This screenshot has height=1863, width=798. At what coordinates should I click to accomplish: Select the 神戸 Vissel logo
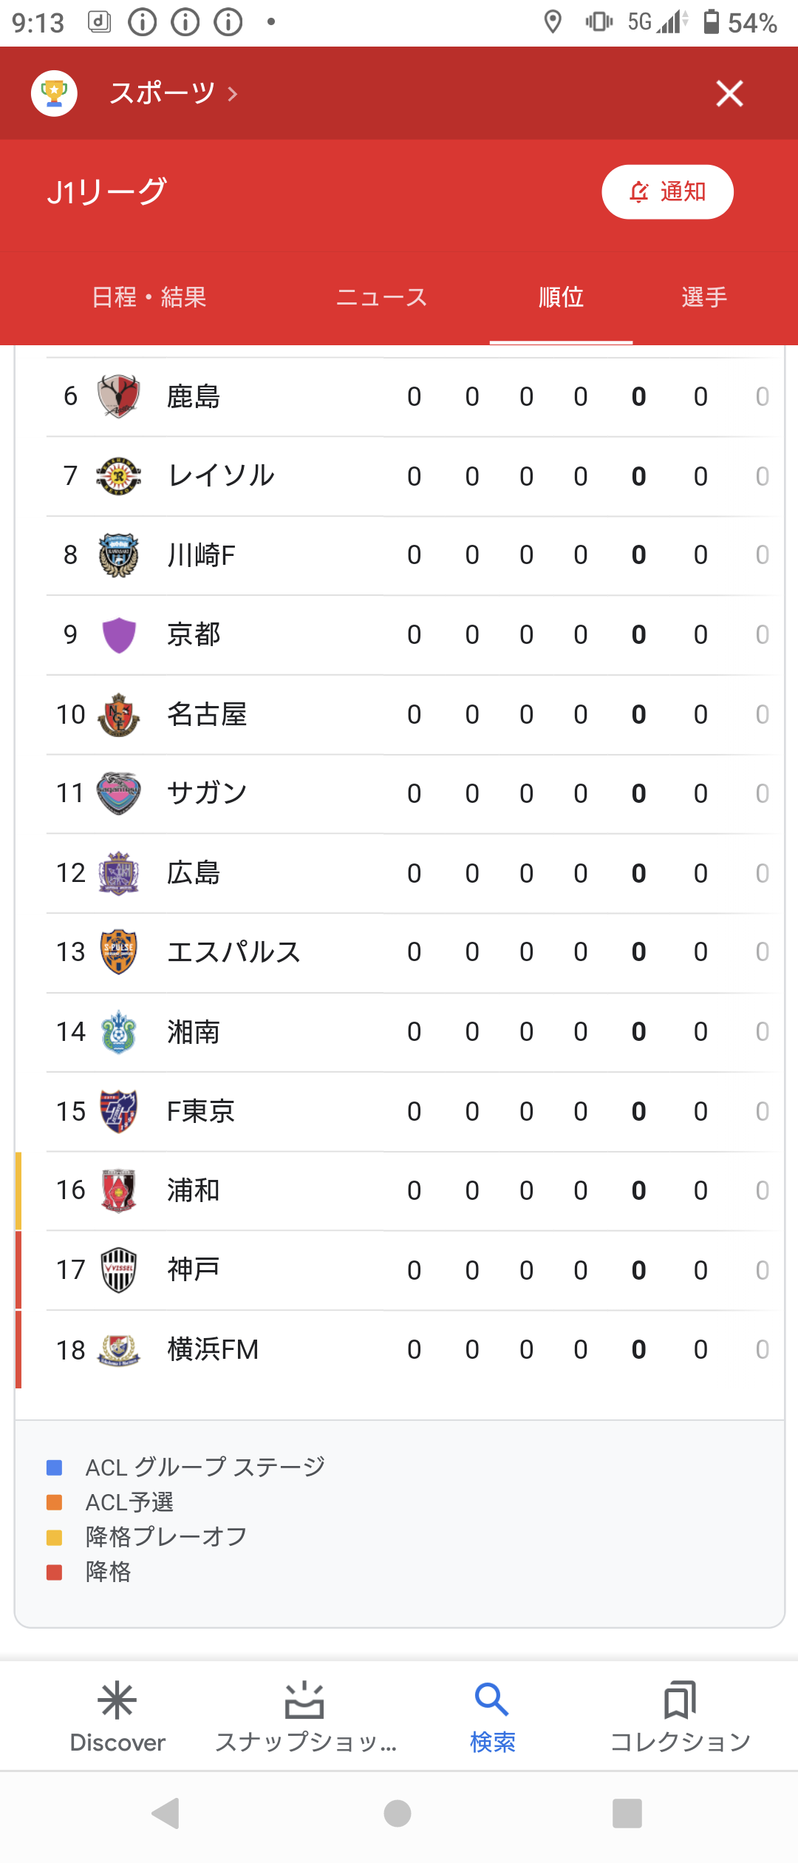(x=118, y=1269)
